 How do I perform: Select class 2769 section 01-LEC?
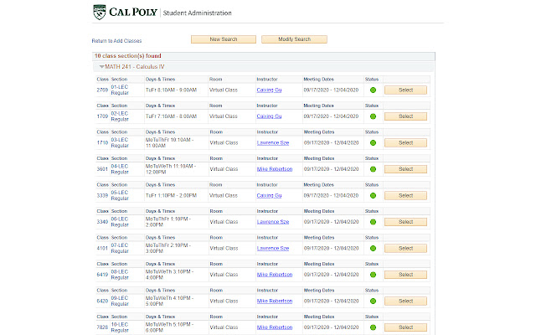405,90
